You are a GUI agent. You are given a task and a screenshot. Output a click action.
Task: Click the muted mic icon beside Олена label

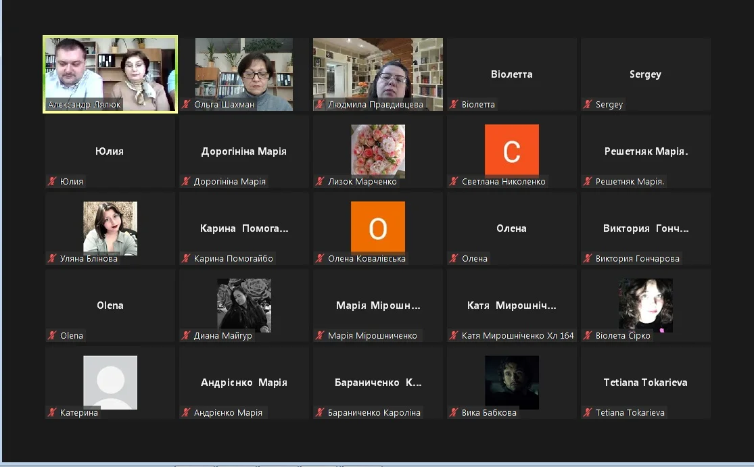(454, 258)
